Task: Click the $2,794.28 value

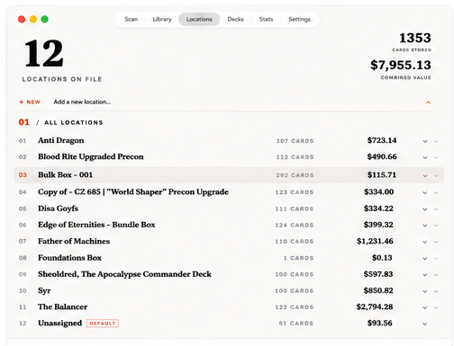Action: point(375,306)
